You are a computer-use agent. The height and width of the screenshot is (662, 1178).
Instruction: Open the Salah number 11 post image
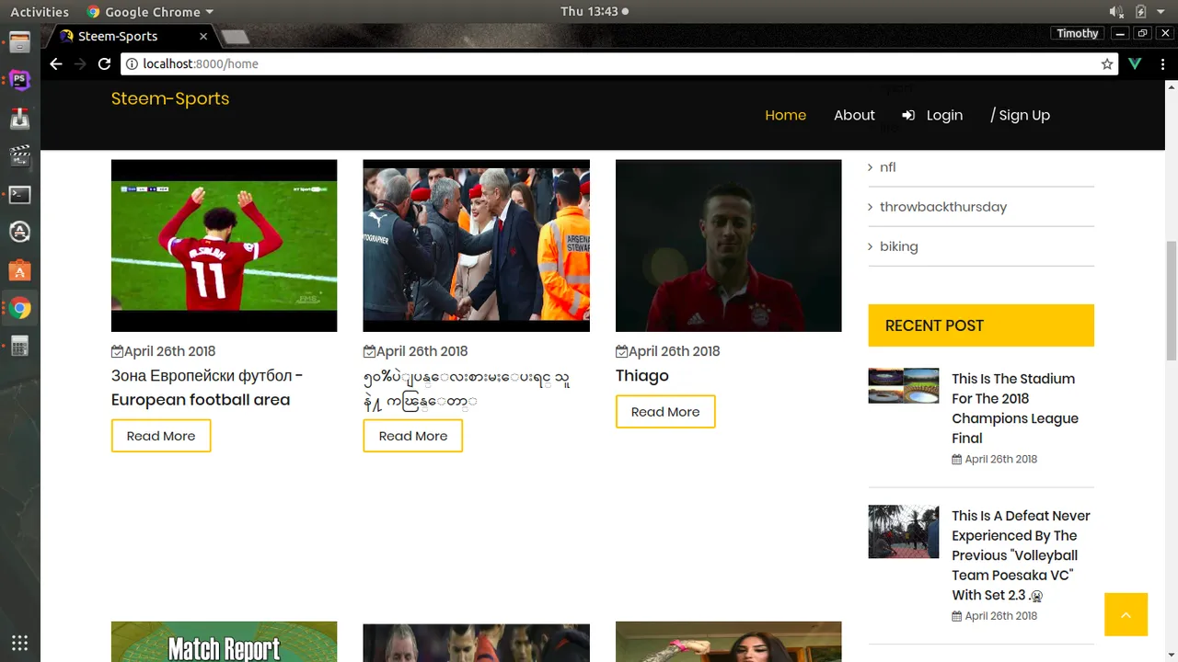[x=224, y=245]
